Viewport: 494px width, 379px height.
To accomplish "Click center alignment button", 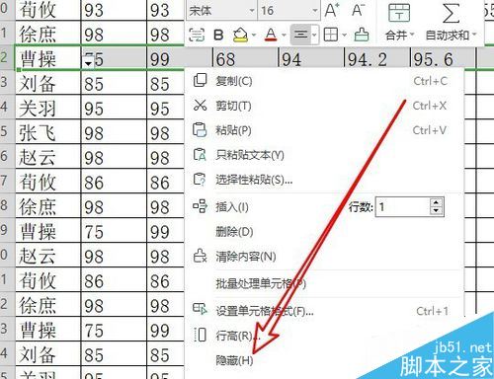I will click(300, 35).
